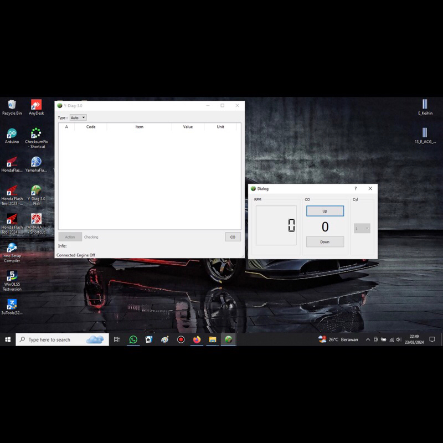The height and width of the screenshot is (443, 443).
Task: Click the Connected-Engine Off status text
Action: (76, 255)
